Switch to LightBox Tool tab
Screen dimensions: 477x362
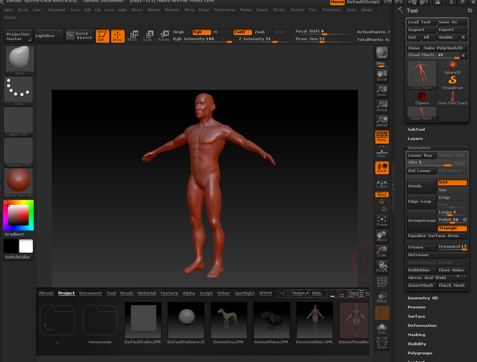point(111,293)
